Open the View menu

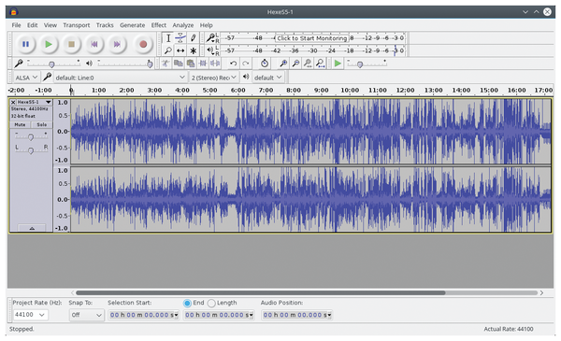click(x=50, y=25)
